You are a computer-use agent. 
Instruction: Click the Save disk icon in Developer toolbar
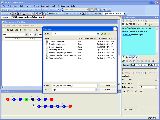(7, 10)
